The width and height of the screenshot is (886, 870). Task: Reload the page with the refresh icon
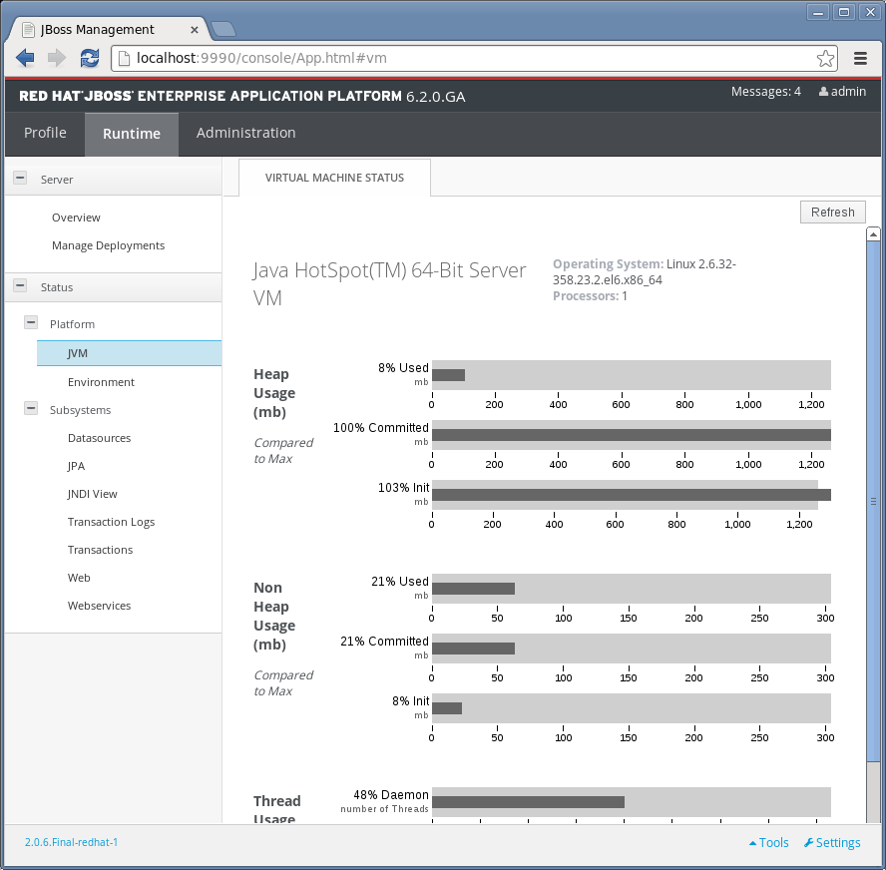point(90,58)
